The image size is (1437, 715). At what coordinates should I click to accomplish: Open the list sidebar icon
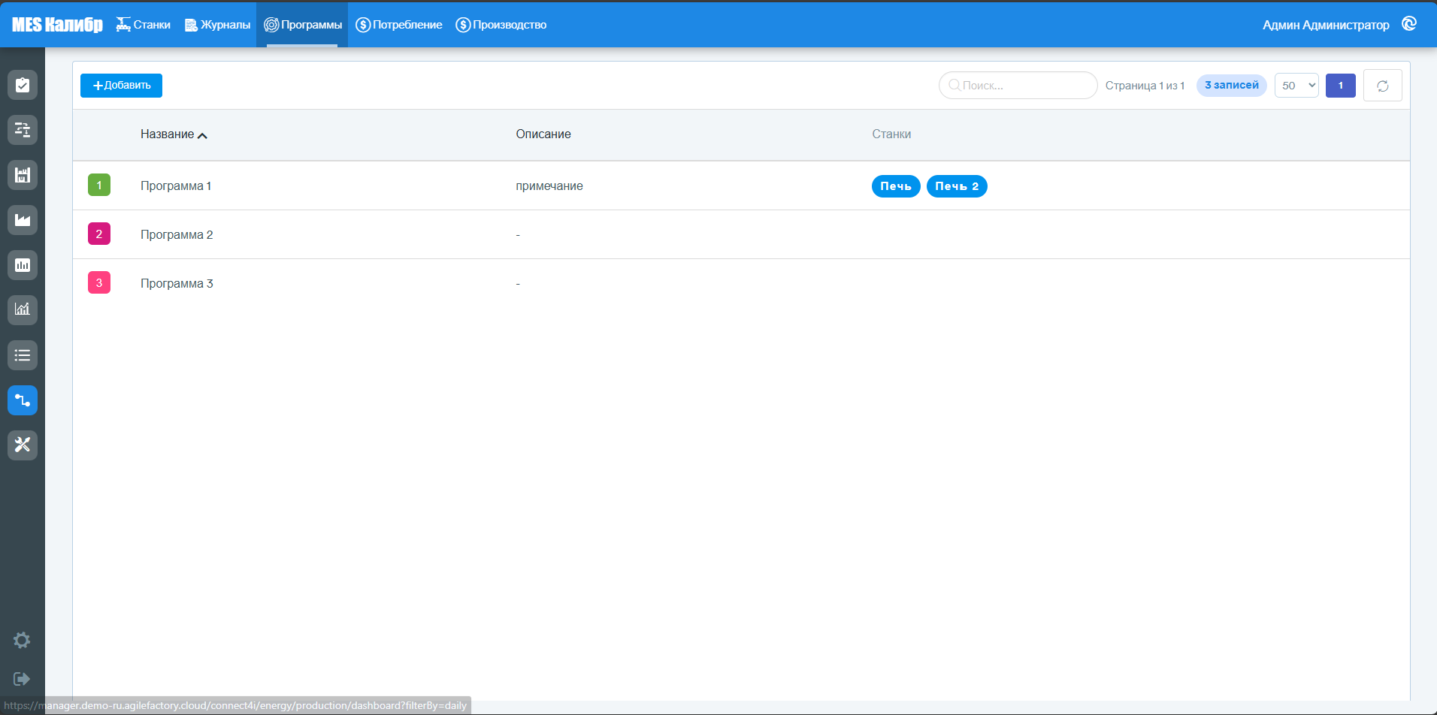point(23,355)
